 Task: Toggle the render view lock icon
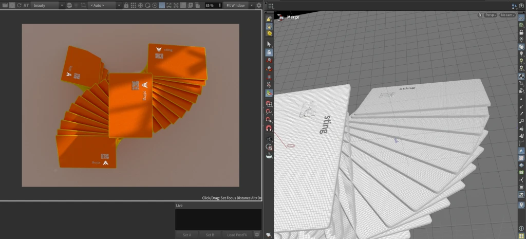click(x=126, y=5)
